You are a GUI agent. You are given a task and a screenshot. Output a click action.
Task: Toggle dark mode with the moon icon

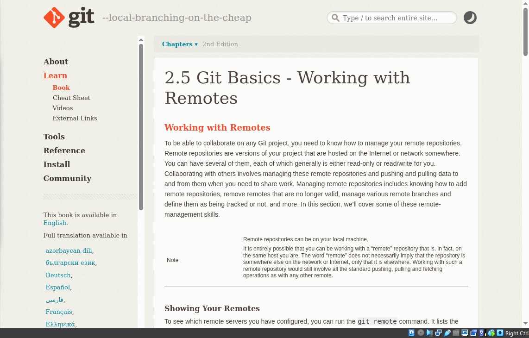pos(470,18)
